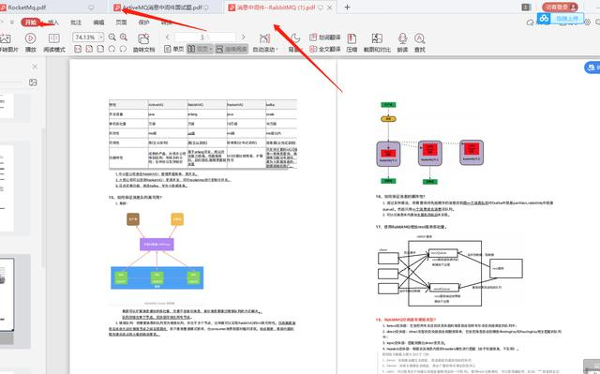
Task: Add a new tab with the plus button
Action: 347,7
